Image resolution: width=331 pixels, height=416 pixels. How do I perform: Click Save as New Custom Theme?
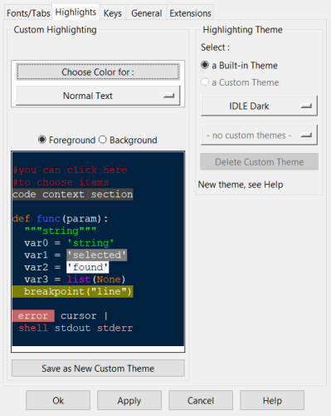(x=98, y=369)
